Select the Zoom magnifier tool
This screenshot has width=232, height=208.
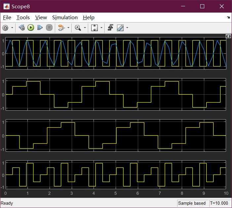(78, 28)
